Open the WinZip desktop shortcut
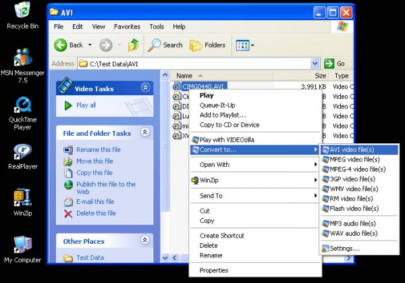Image resolution: width=405 pixels, height=283 pixels. [x=22, y=202]
